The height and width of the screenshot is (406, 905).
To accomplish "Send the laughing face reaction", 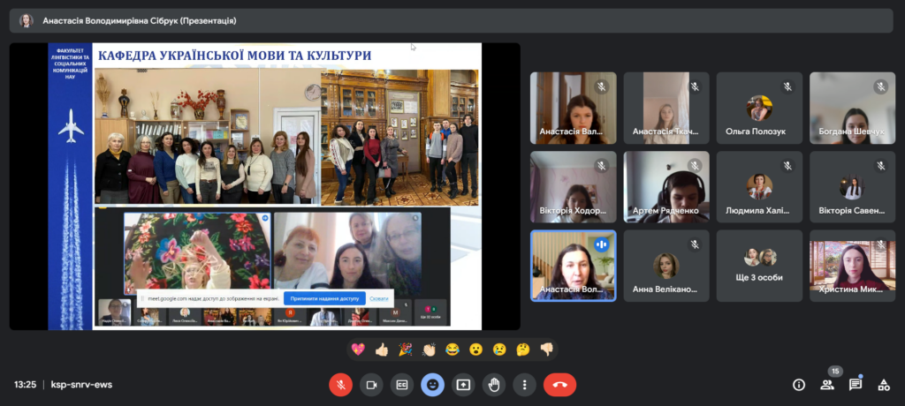I will tap(452, 350).
